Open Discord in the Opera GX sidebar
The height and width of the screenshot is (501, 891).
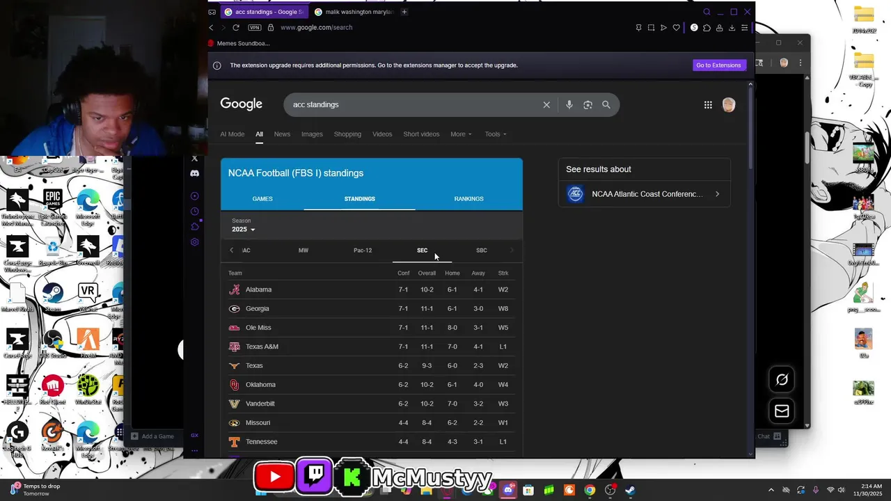pyautogui.click(x=194, y=173)
